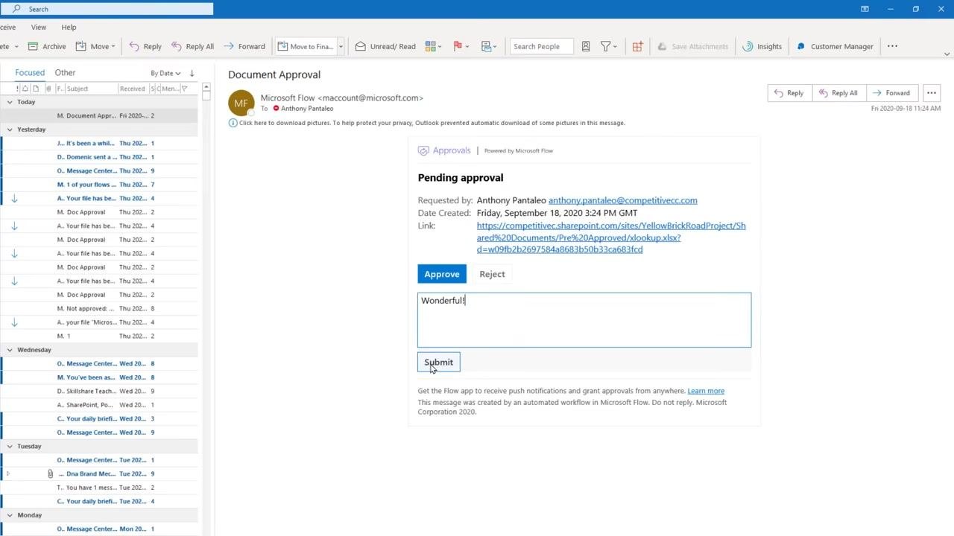Click inside the Wonderful! comment box
This screenshot has width=954, height=536.
pyautogui.click(x=584, y=320)
